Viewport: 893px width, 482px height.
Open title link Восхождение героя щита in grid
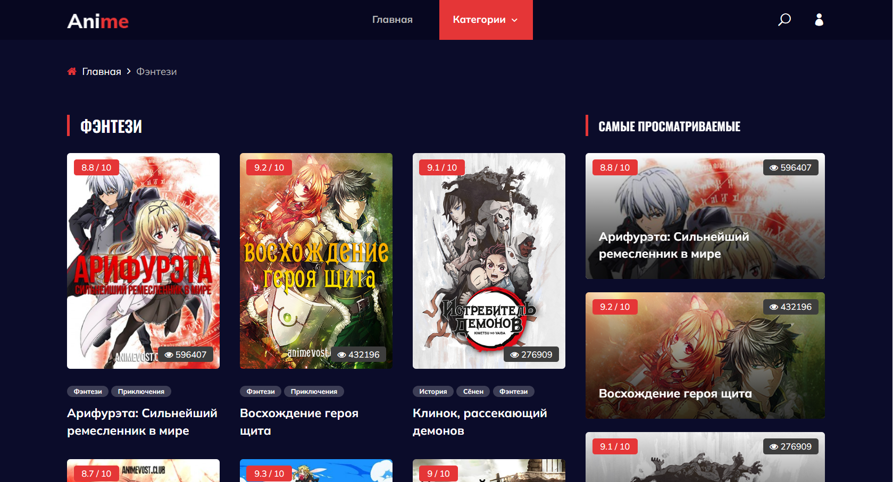(x=299, y=422)
